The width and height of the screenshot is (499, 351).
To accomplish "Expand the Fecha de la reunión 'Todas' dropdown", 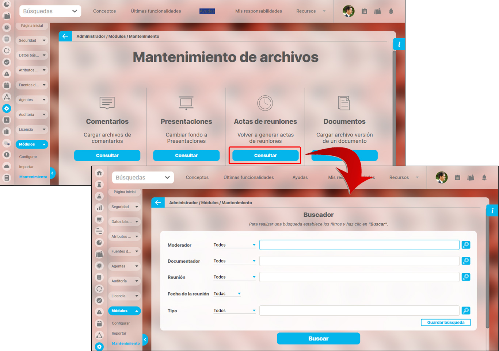I will pyautogui.click(x=227, y=294).
